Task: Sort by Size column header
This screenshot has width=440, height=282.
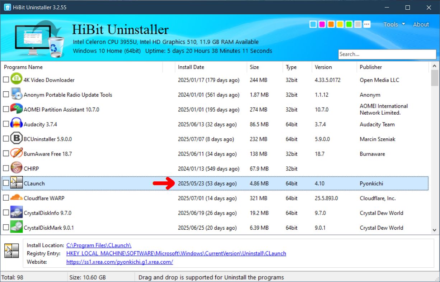Action: pyautogui.click(x=265, y=67)
